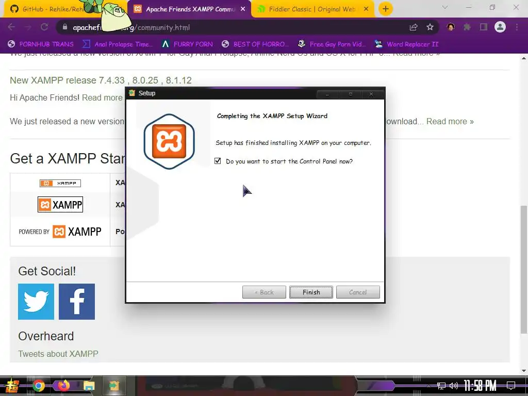
Task: Close the Apache Friends XAMPP tab
Action: click(x=243, y=9)
